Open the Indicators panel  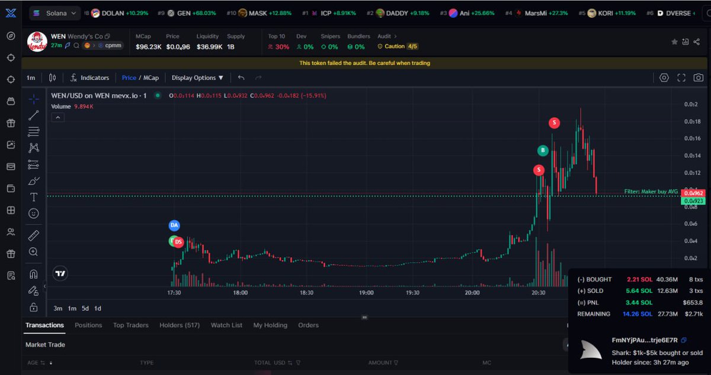pos(89,77)
